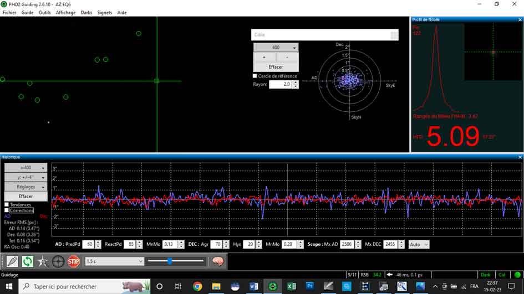This screenshot has width=524, height=294.
Task: Open the Darks menu
Action: (87, 12)
